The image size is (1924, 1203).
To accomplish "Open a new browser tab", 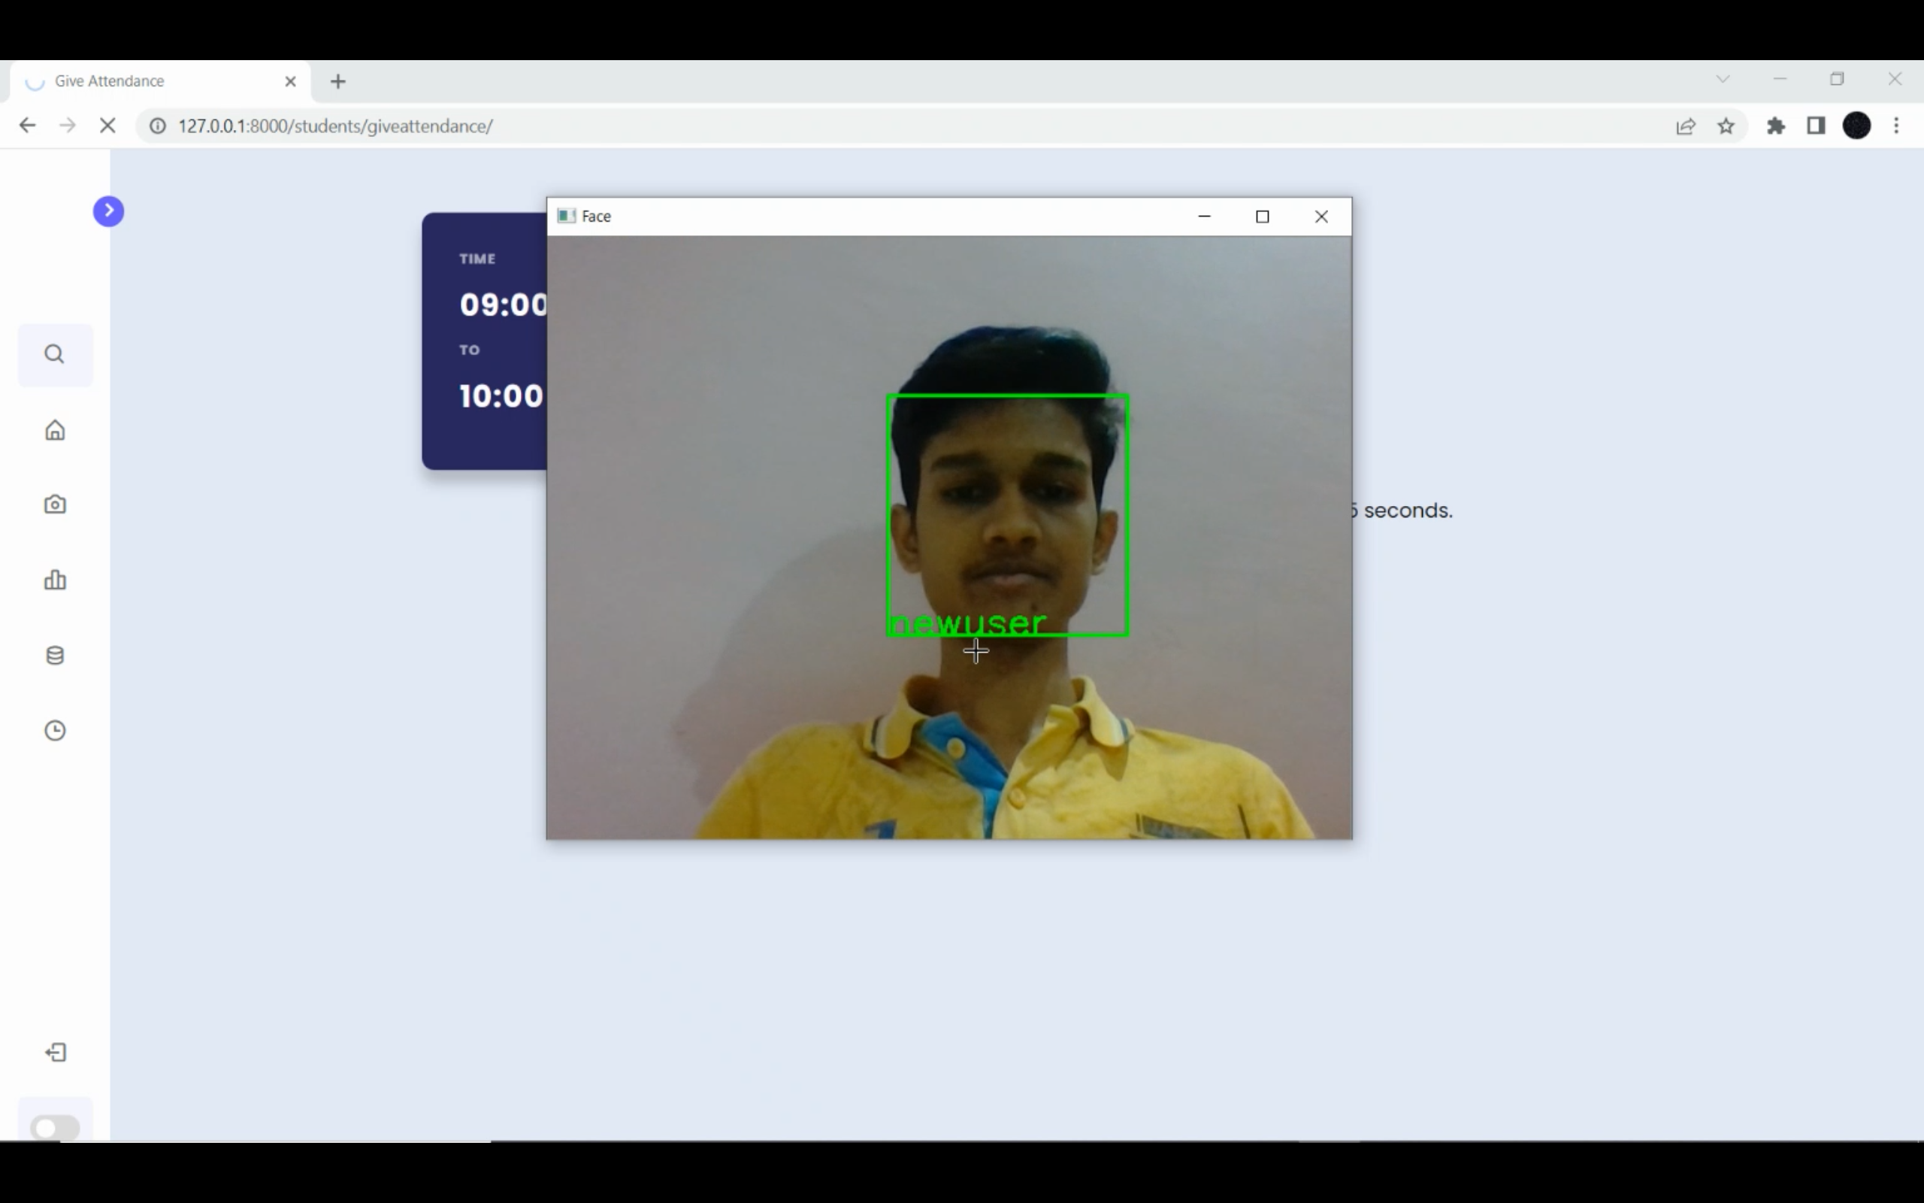I will pos(338,81).
